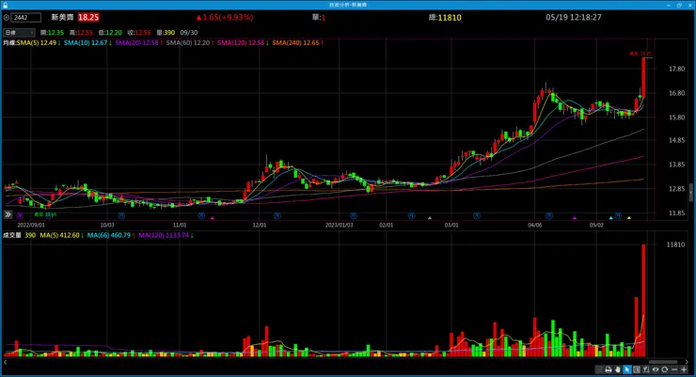Screen dimensions: 696x377
Task: Click the stock code field 2442
Action: click(x=25, y=17)
